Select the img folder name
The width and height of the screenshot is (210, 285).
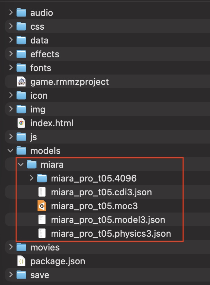click(38, 110)
